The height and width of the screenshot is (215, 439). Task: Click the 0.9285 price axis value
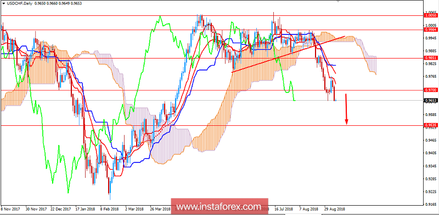[x=431, y=179]
